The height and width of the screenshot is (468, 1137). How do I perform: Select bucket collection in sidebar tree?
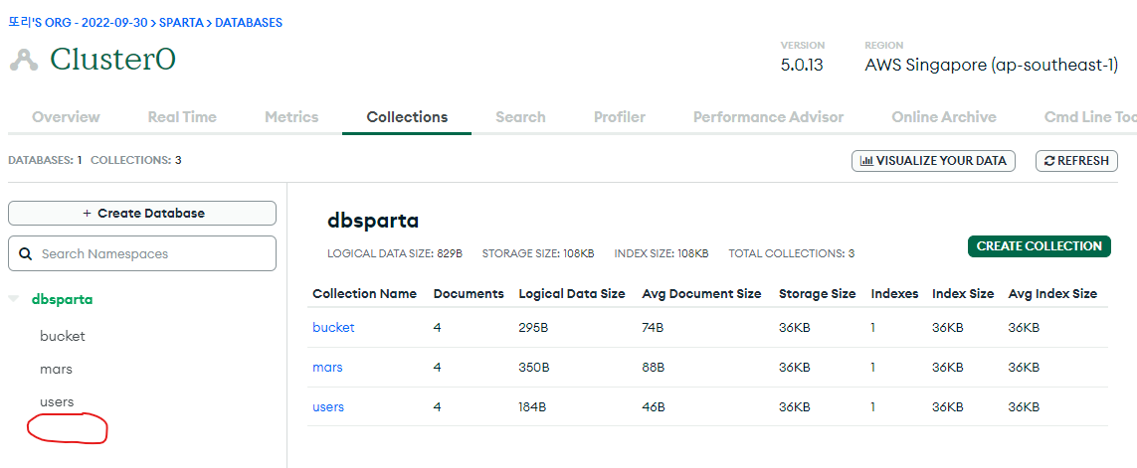tap(63, 336)
